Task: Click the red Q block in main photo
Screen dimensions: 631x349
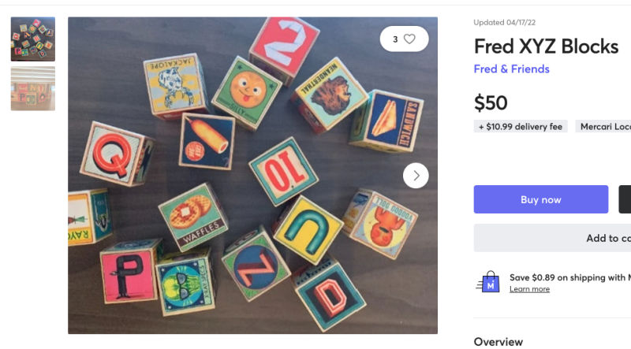Action: (115, 153)
